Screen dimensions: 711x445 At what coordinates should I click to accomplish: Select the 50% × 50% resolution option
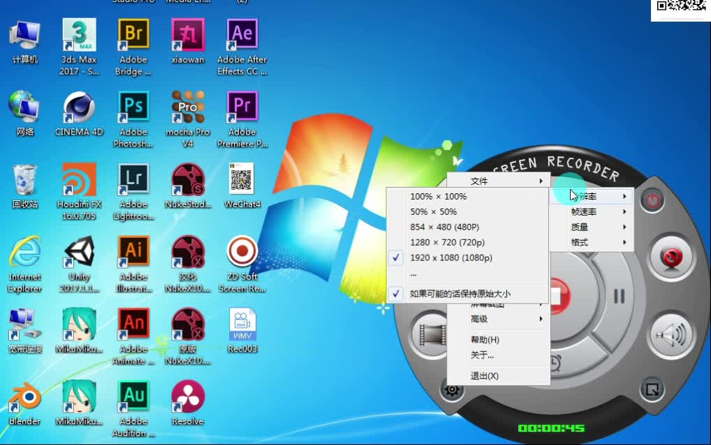coord(432,211)
